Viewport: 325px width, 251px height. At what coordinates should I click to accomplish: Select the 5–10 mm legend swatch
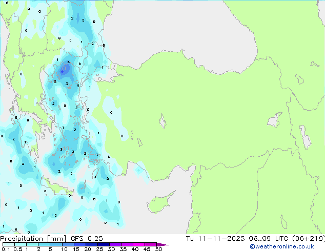click(x=56, y=244)
